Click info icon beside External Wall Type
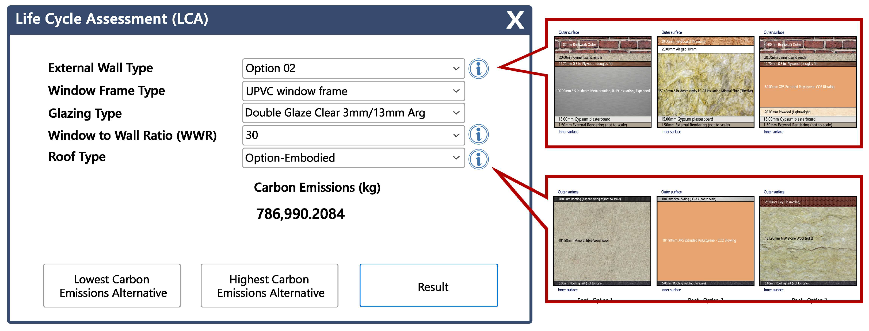 [x=478, y=68]
